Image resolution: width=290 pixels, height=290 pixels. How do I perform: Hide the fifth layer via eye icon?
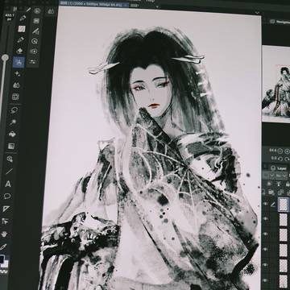point(266,265)
